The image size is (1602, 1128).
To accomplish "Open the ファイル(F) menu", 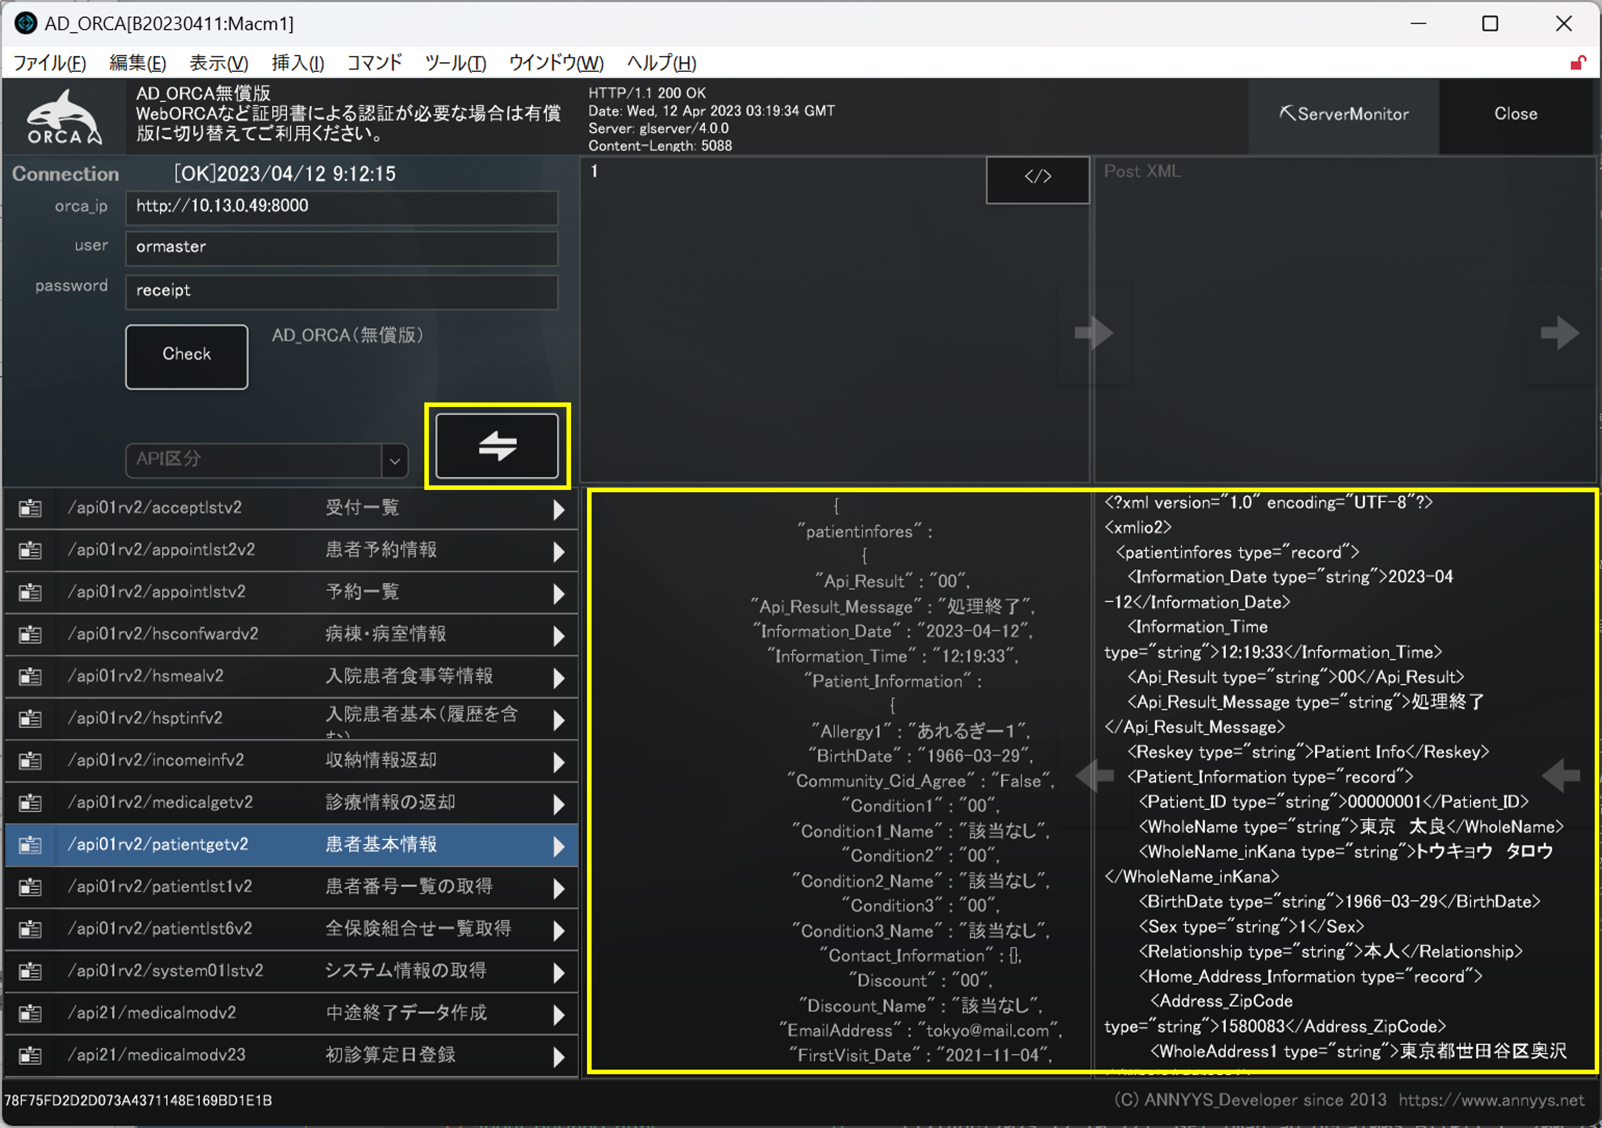I will coord(50,63).
